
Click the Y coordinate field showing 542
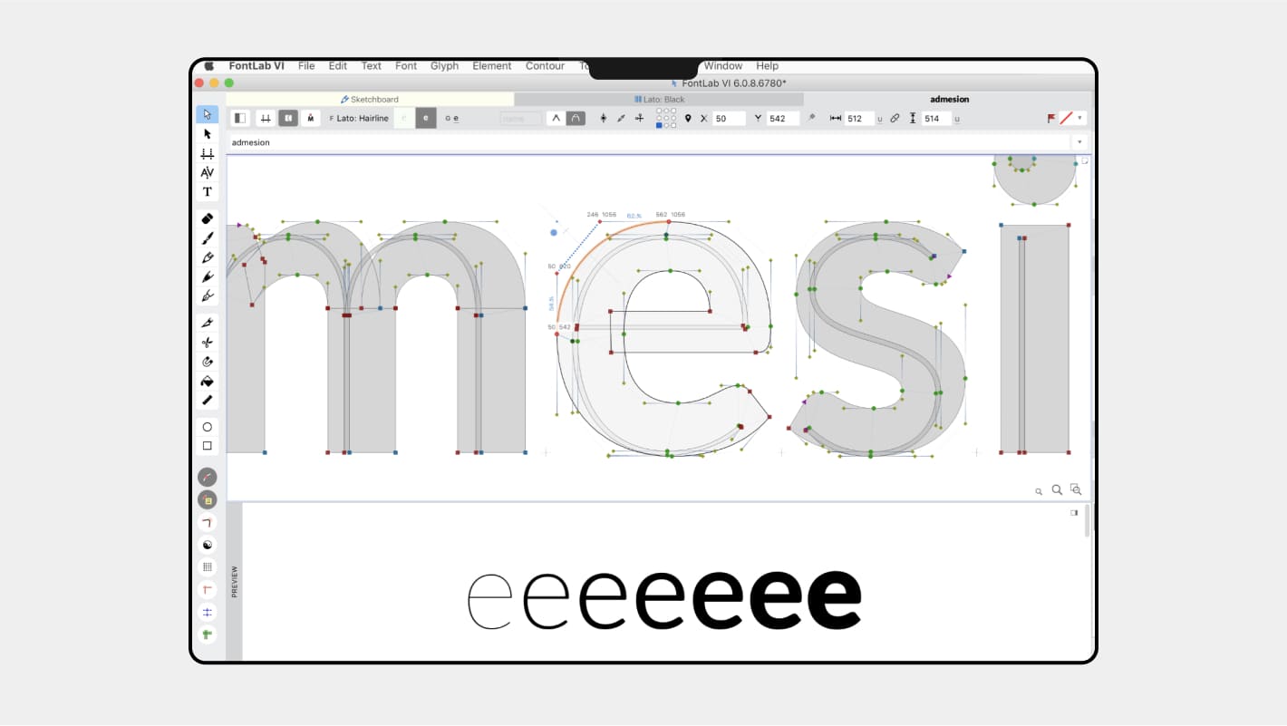point(781,118)
